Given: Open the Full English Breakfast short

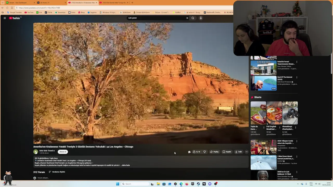Looking at the screenshot, I should click(x=274, y=113).
